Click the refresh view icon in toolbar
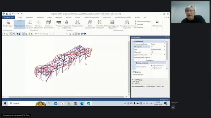211x118 pixels. (7, 34)
